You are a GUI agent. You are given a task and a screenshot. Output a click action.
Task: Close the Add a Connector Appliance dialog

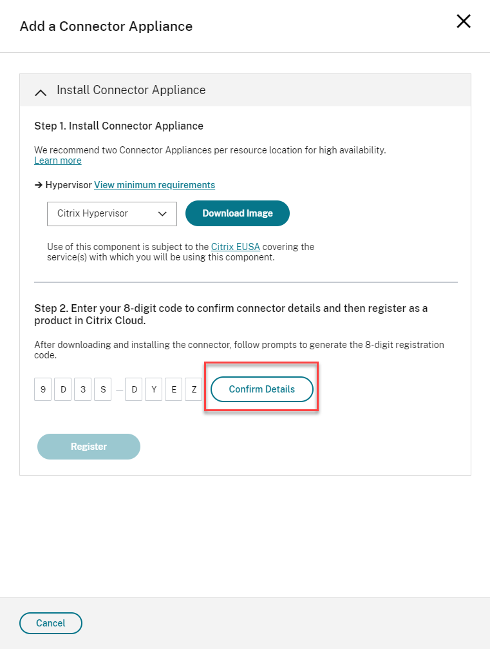point(464,21)
